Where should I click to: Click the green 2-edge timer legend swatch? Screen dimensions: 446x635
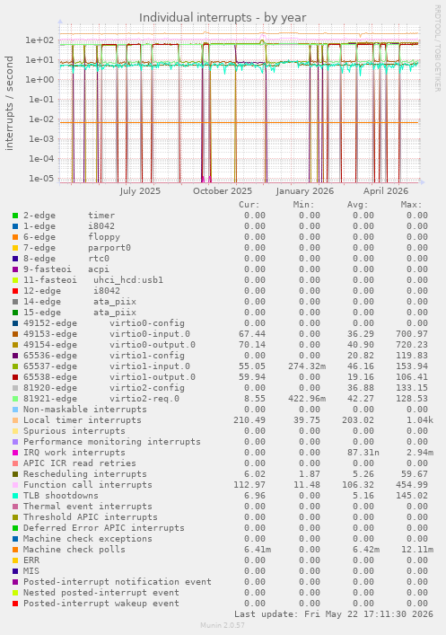coord(15,216)
